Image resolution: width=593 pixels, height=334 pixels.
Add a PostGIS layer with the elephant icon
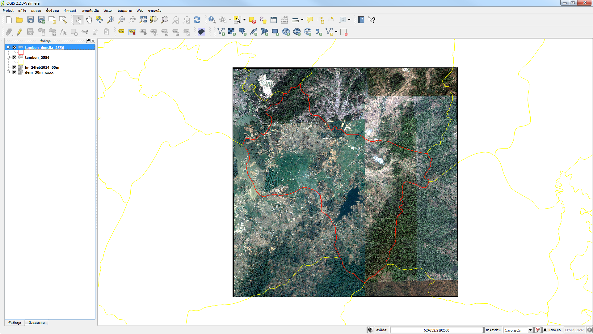point(243,32)
